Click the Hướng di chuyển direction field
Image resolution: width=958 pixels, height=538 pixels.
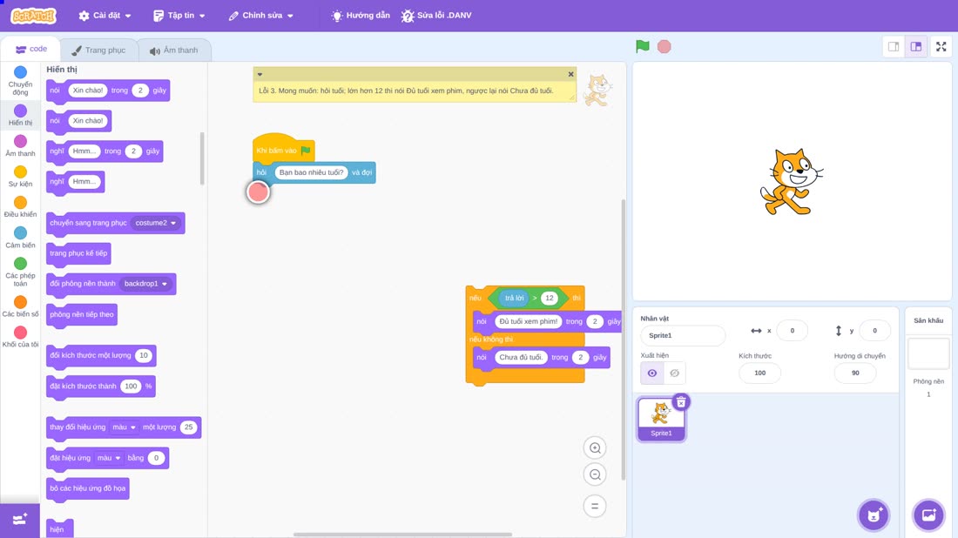tap(854, 373)
